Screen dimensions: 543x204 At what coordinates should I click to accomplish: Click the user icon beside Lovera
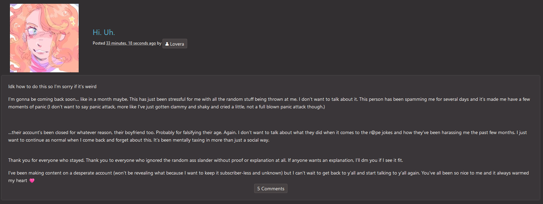pos(167,44)
